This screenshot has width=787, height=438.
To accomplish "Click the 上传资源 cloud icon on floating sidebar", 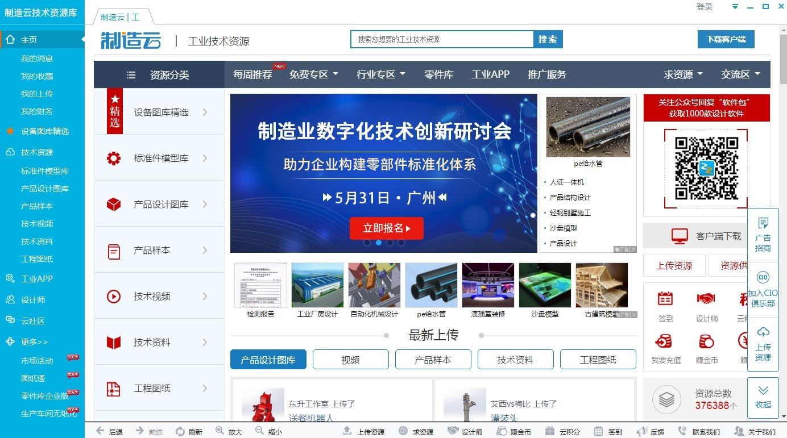I will click(763, 332).
